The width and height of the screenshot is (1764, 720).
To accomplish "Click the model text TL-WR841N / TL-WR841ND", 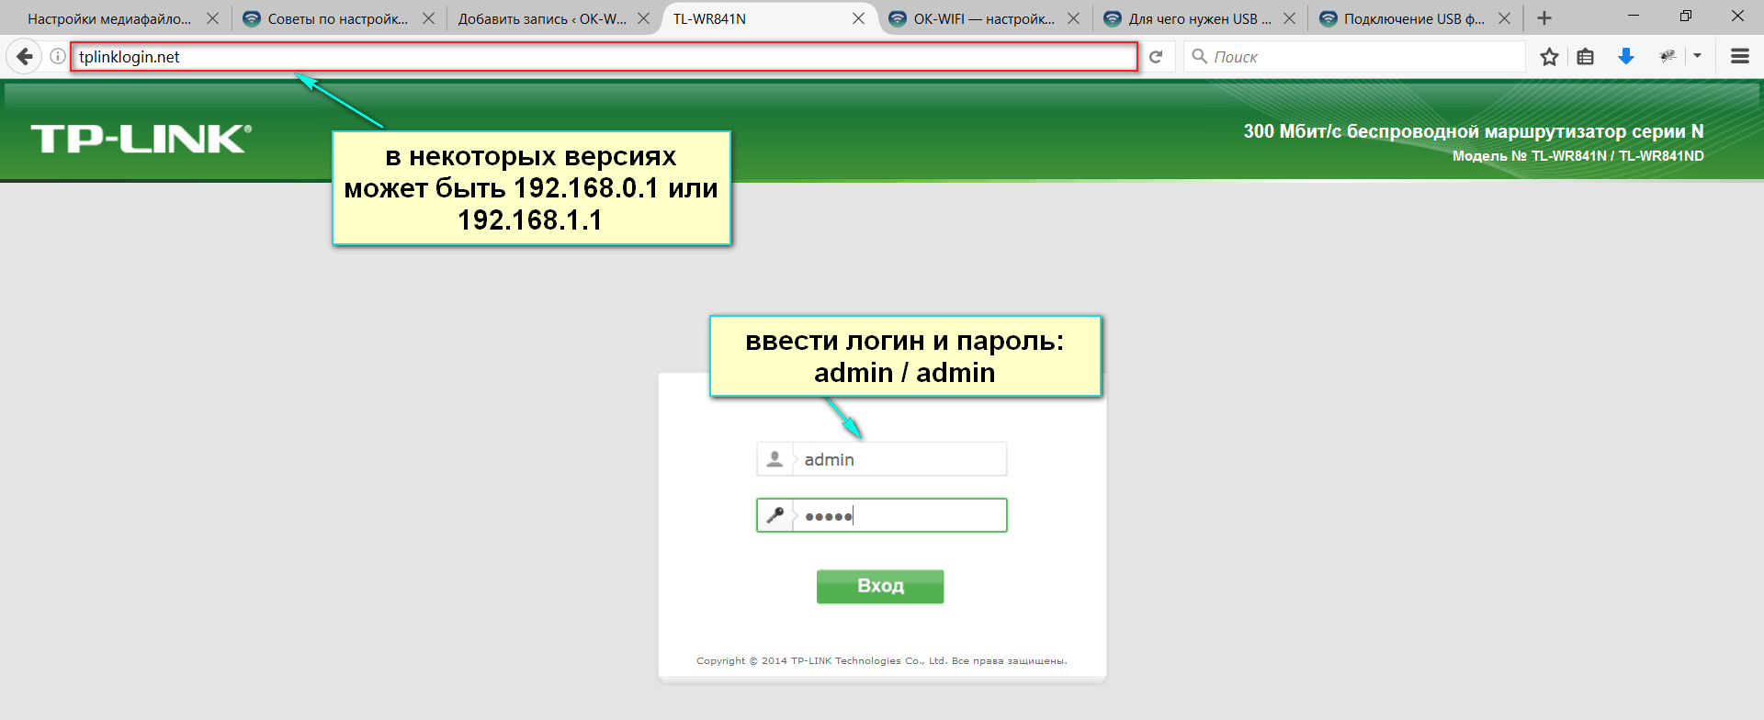I will pos(1577,156).
